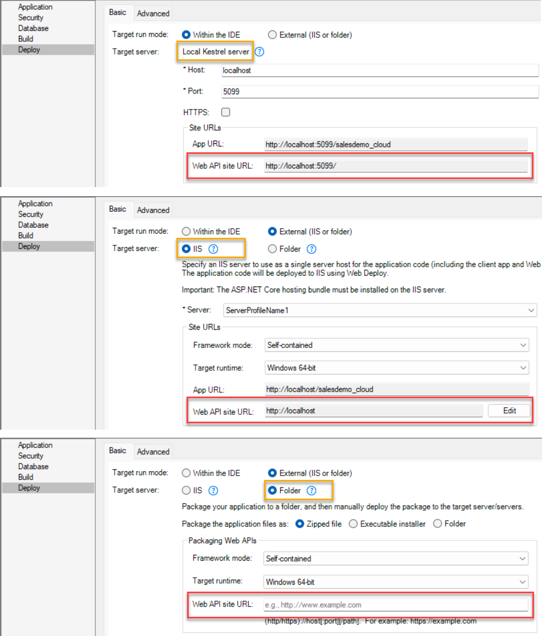Click the help icon beside Local Kestrel server
This screenshot has height=636, width=542.
(x=260, y=52)
